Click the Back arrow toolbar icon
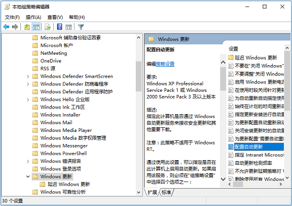This screenshot has height=206, width=292. (x=6, y=27)
